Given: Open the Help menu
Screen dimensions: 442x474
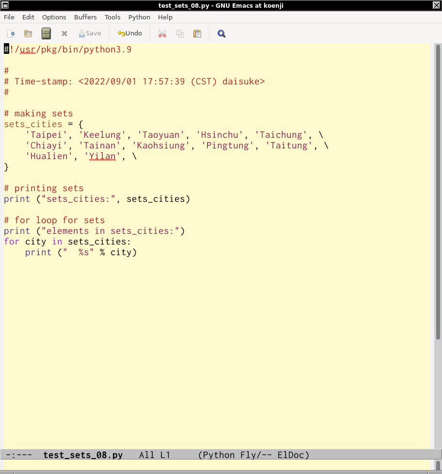Looking at the screenshot, I should click(165, 17).
